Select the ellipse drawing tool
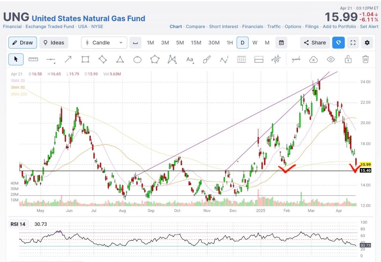 (137, 59)
